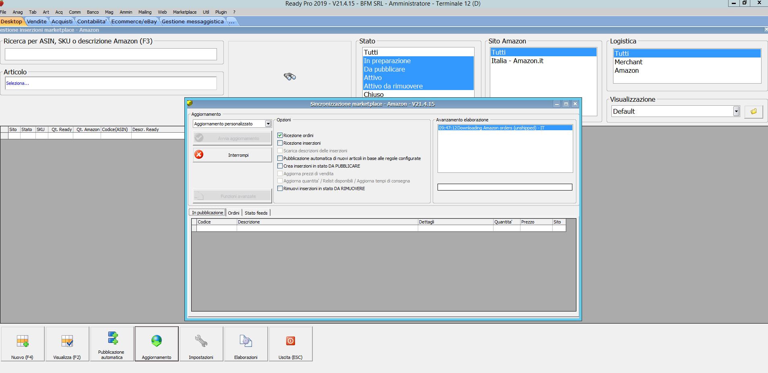Image resolution: width=768 pixels, height=373 pixels.
Task: Check Rimuovi inserzioni in stato DA RIMUOVERE
Action: (x=280, y=189)
